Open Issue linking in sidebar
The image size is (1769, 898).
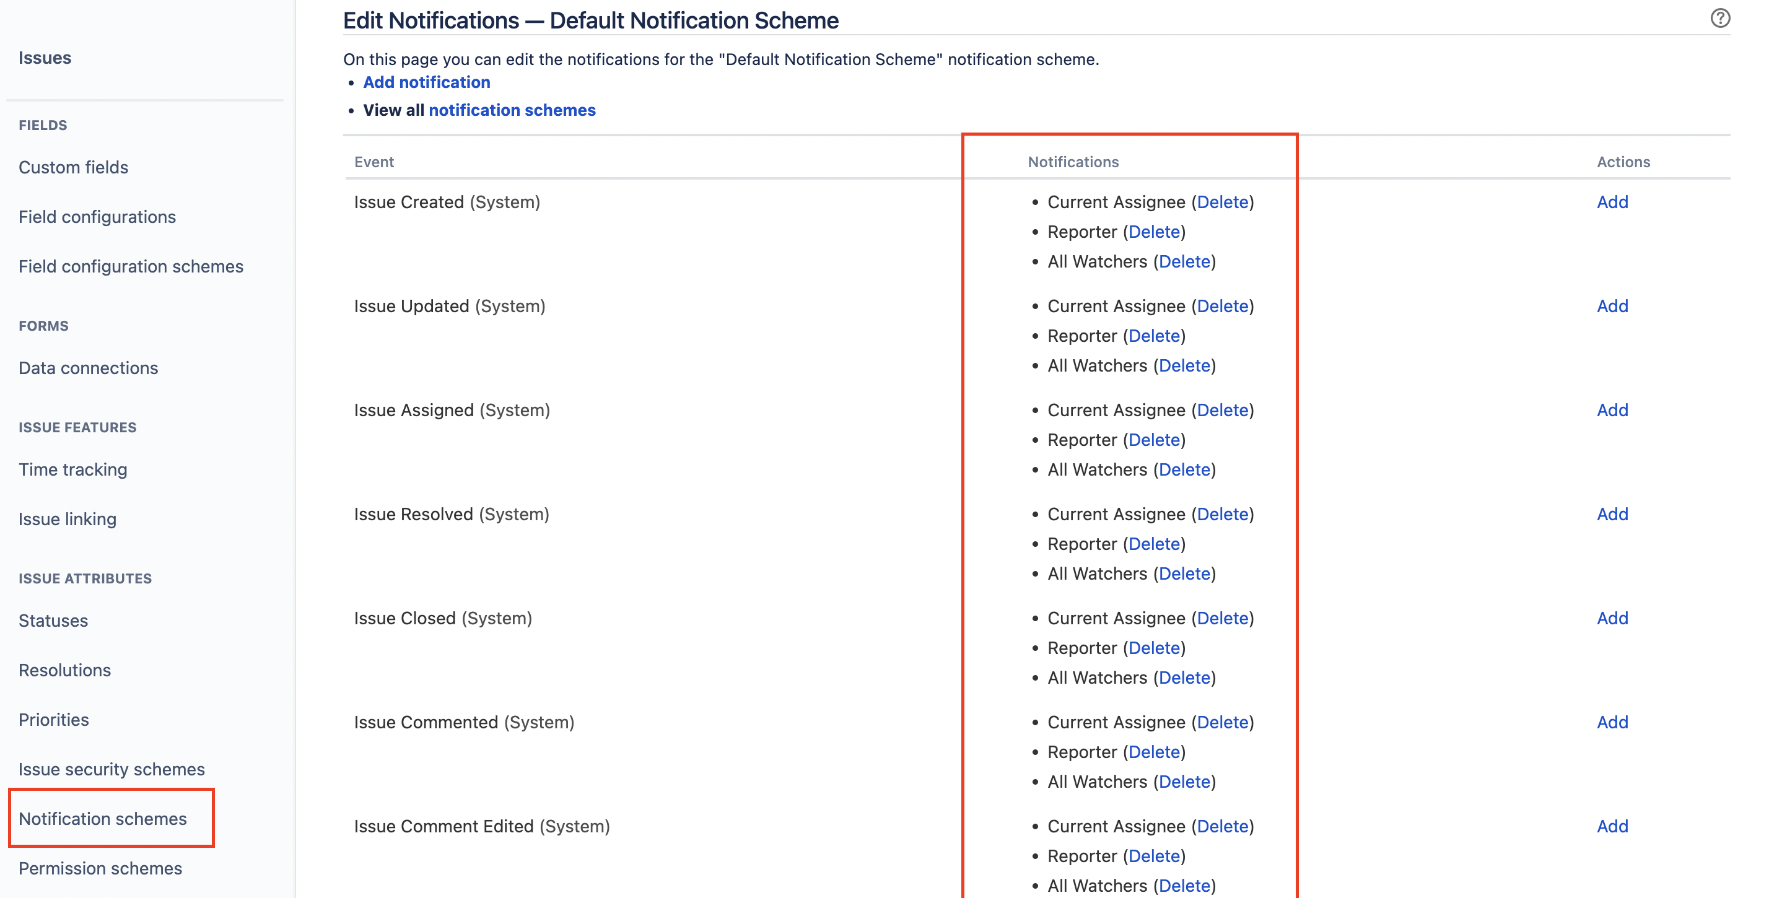[x=68, y=519]
